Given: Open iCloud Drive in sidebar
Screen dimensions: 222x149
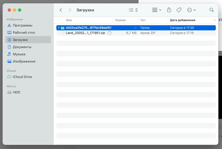Looking at the screenshot, I should click(x=22, y=77).
